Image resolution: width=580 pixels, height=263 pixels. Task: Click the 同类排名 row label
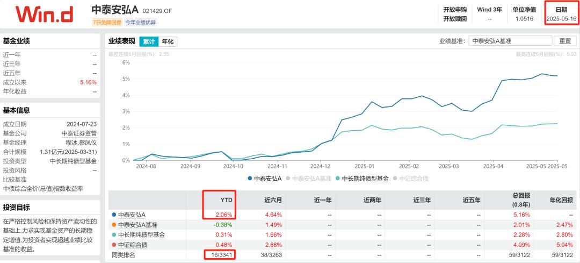124,255
